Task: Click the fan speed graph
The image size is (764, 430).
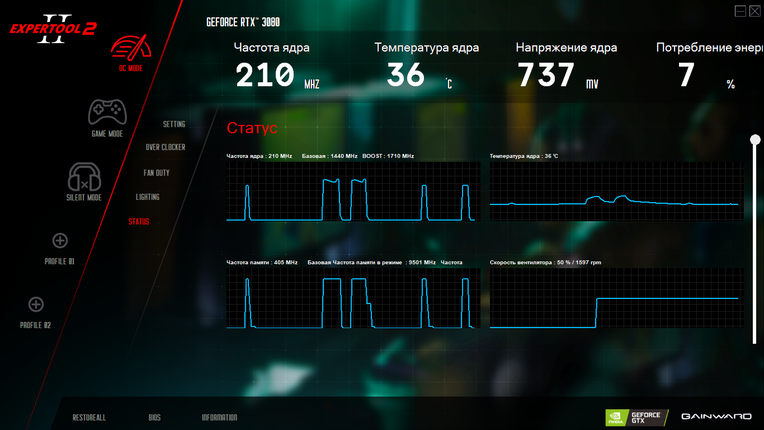Action: click(617, 298)
